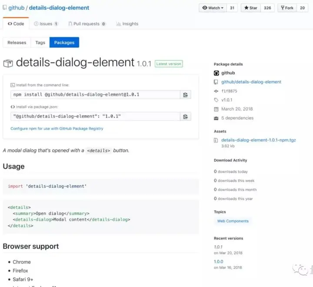This screenshot has height=287, width=313.
Task: Open the Watch dropdown button
Action: 213,8
